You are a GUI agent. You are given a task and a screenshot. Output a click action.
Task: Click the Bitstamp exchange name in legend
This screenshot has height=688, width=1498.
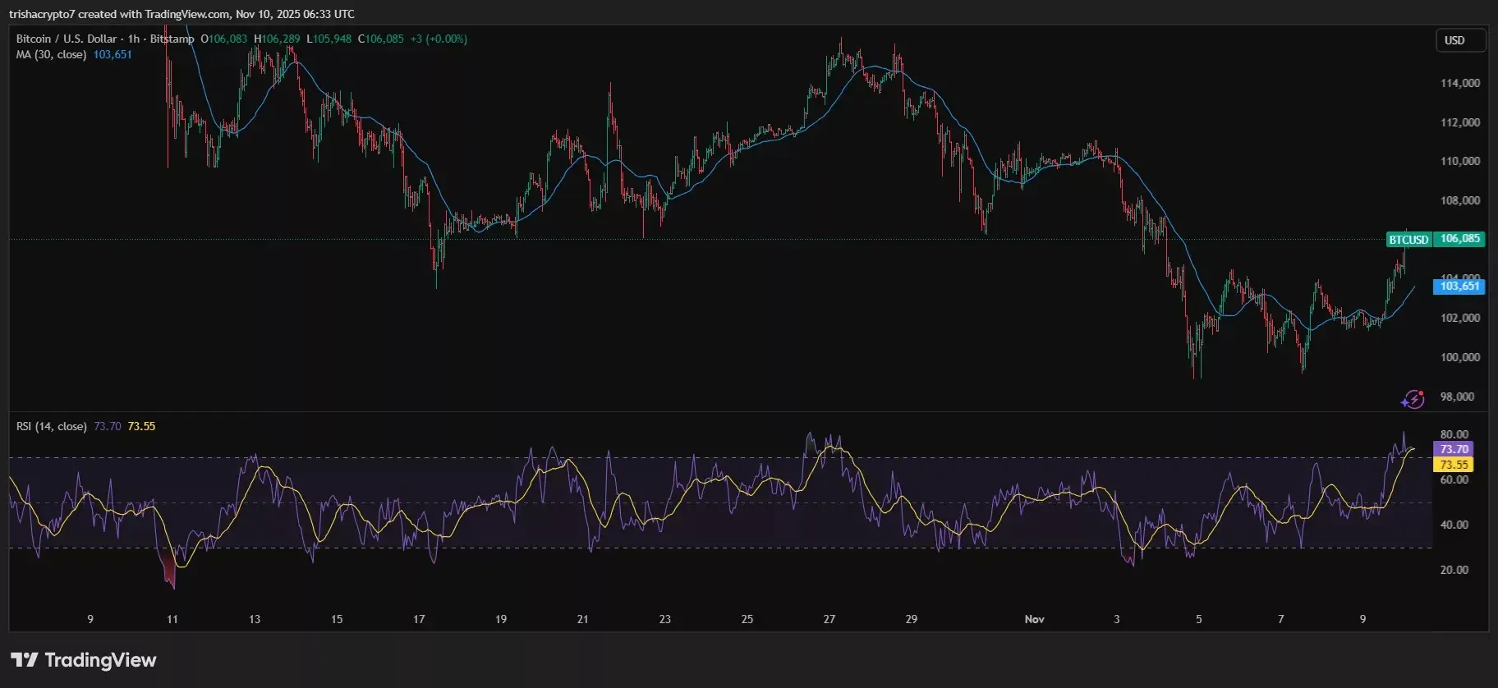pyautogui.click(x=172, y=39)
